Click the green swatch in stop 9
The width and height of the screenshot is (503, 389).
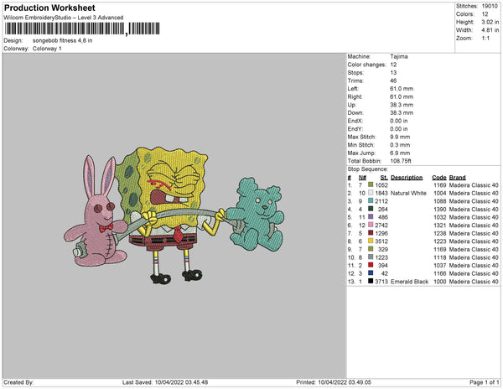[x=371, y=249]
